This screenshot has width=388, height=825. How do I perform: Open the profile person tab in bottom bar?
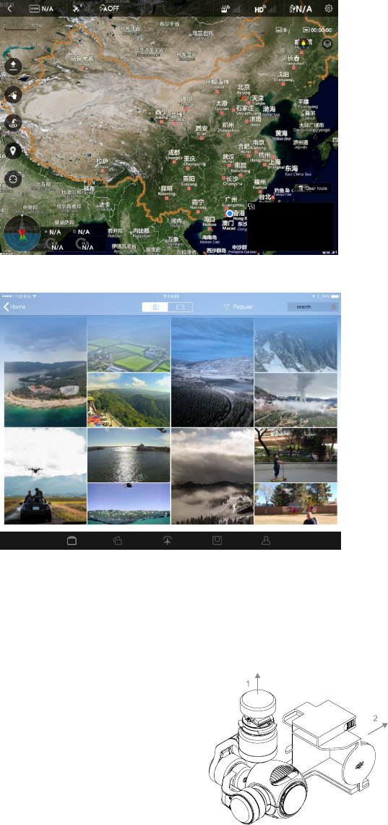pos(266,540)
